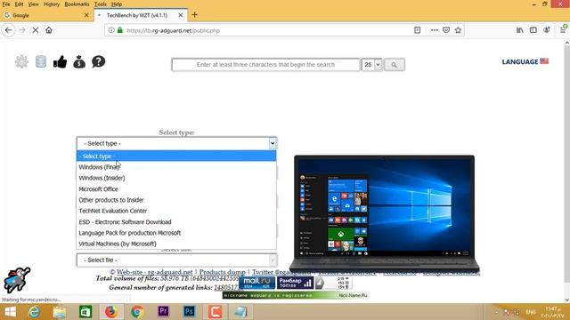
Task: Select Microsoft Office option
Action: pyautogui.click(x=176, y=189)
